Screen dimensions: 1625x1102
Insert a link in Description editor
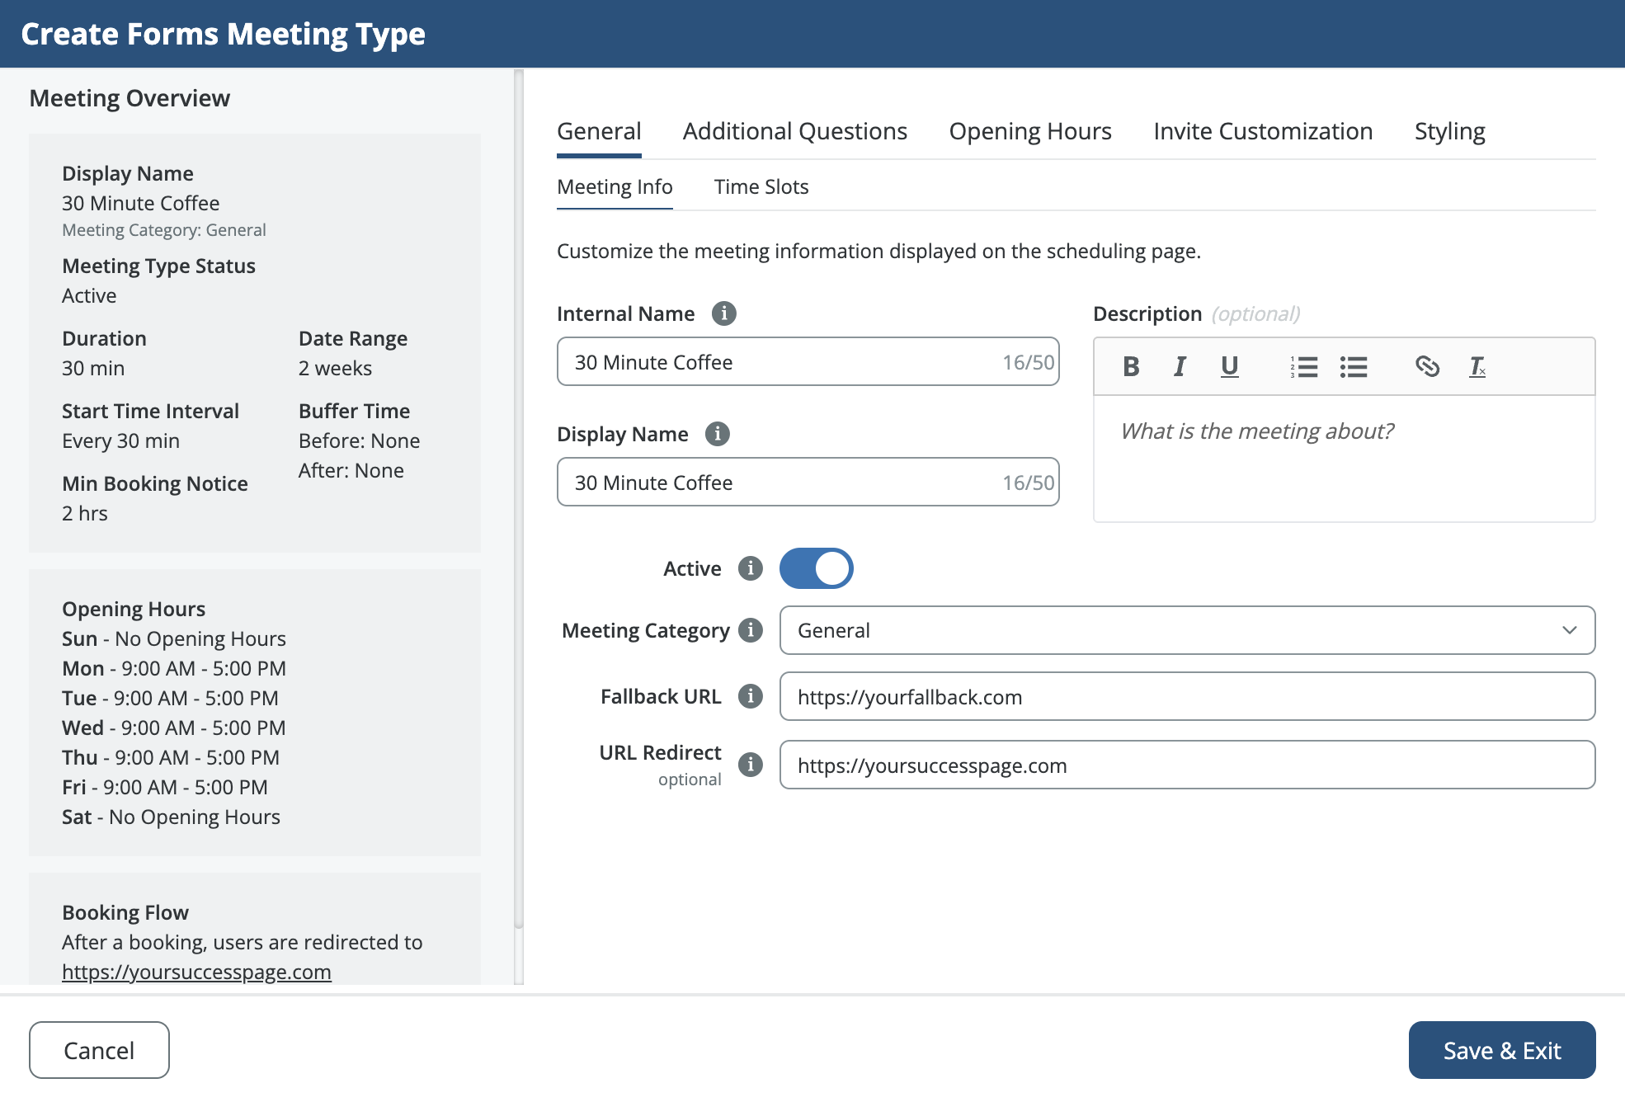coord(1427,366)
